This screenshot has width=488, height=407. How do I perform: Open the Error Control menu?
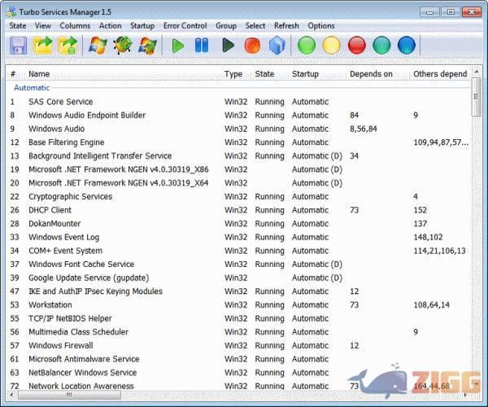click(x=185, y=26)
